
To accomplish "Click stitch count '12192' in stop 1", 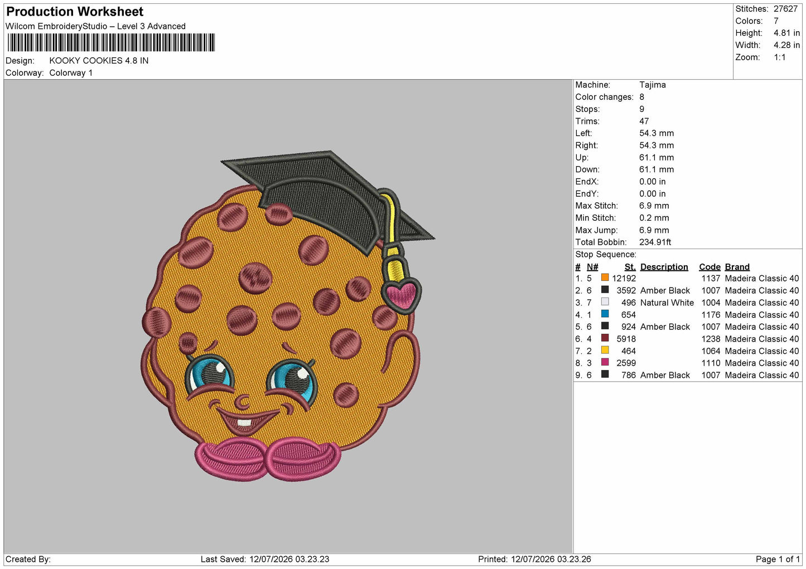I will [x=624, y=279].
